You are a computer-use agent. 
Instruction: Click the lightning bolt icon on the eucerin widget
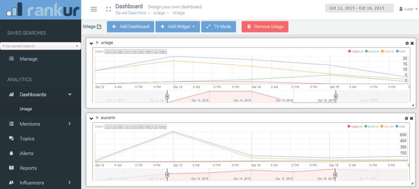point(97,118)
